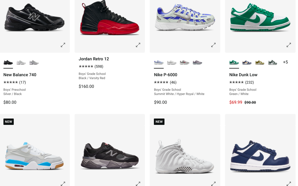Open the Jordan Retro 12 product title
Viewport: 298px width, 186px height.
tap(94, 59)
